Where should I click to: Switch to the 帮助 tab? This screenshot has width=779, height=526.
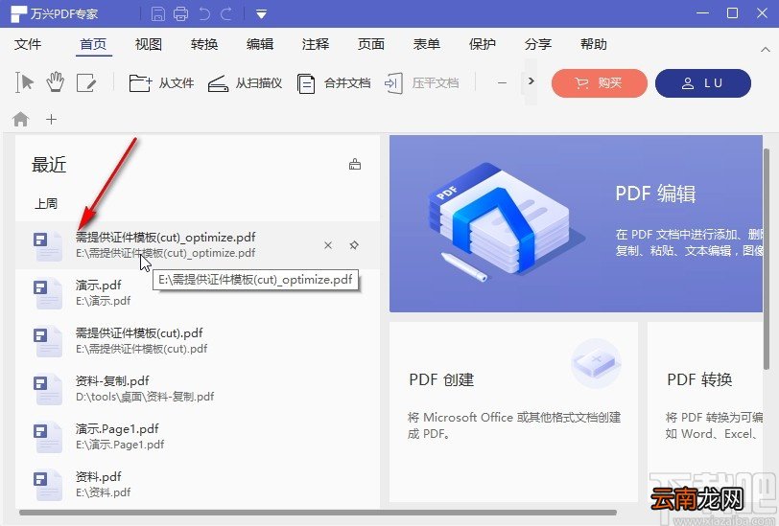[594, 44]
